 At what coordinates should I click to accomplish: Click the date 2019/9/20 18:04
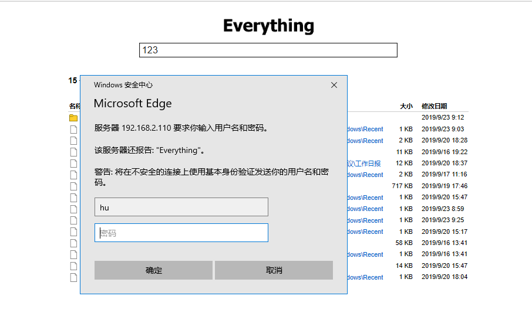(445, 277)
